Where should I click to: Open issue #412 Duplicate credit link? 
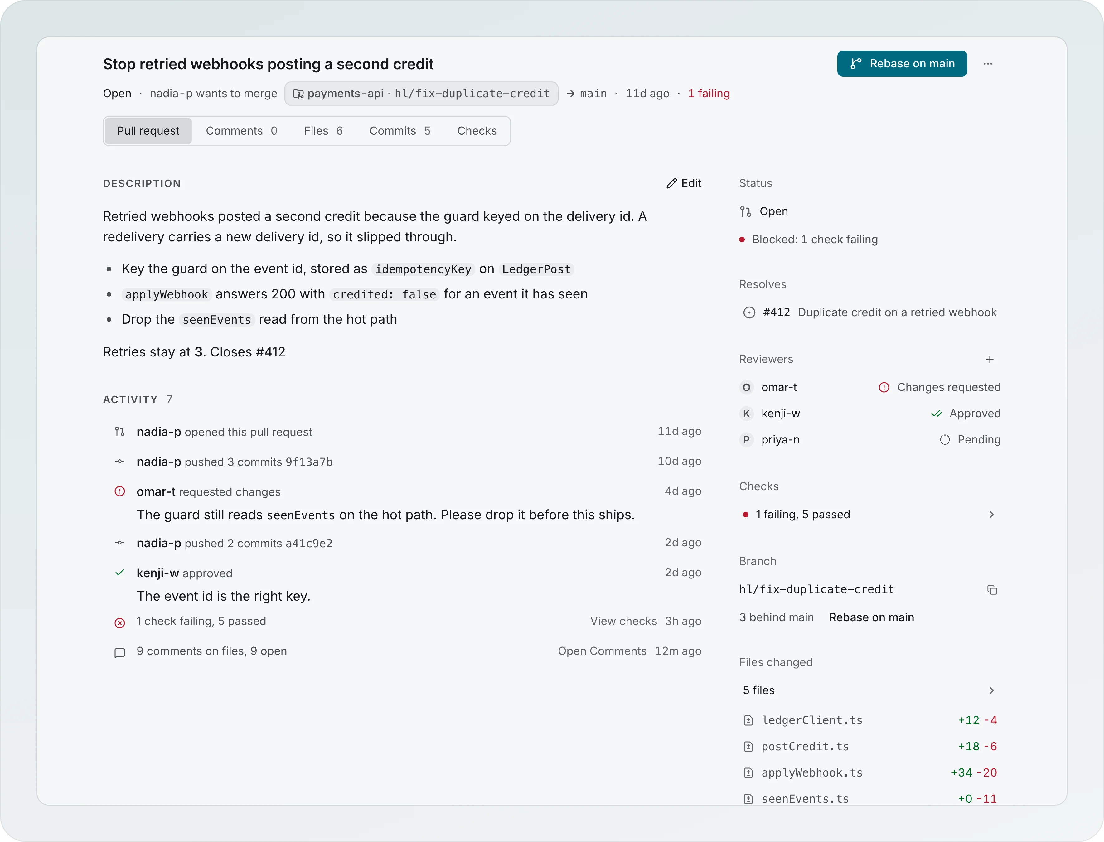point(869,313)
